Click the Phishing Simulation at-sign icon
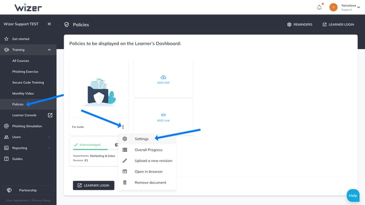The width and height of the screenshot is (365, 205). point(6,126)
